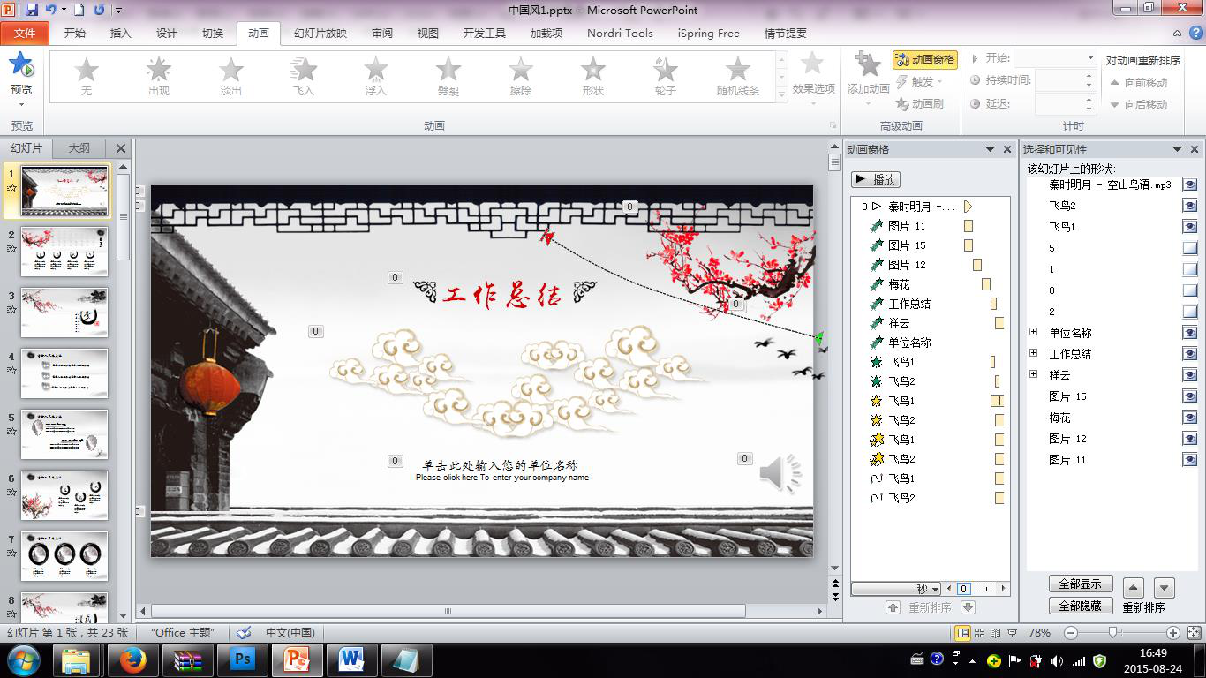Select the 形状 (Shape) animation effect

coord(593,77)
